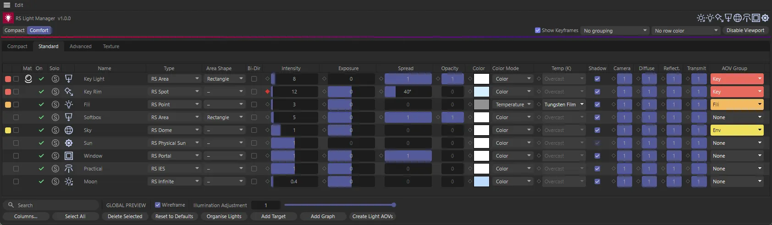Click the spot light icon of Key Rim
Viewport: 772px width, 225px height.
point(69,92)
